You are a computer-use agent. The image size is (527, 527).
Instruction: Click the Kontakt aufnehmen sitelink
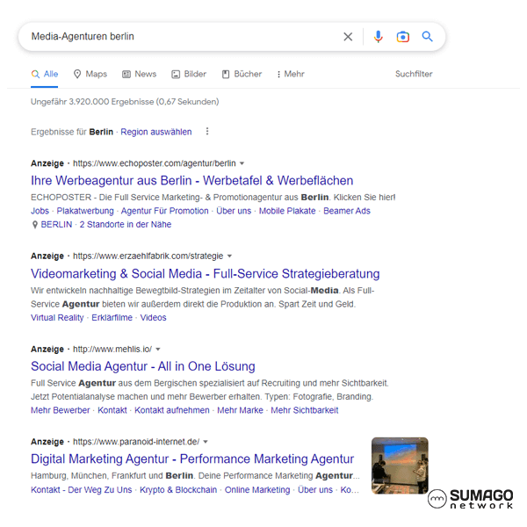pyautogui.click(x=172, y=410)
